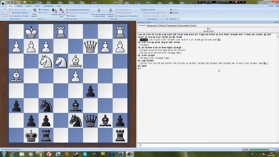
Task: Click the diagram marker after 12.Лfe1
Action: tap(265, 34)
